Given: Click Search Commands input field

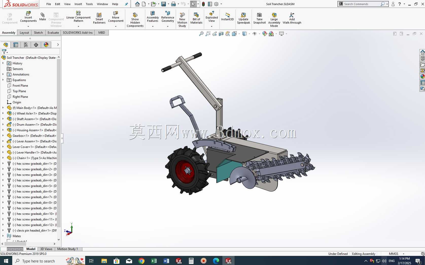Looking at the screenshot, I should [x=362, y=4].
